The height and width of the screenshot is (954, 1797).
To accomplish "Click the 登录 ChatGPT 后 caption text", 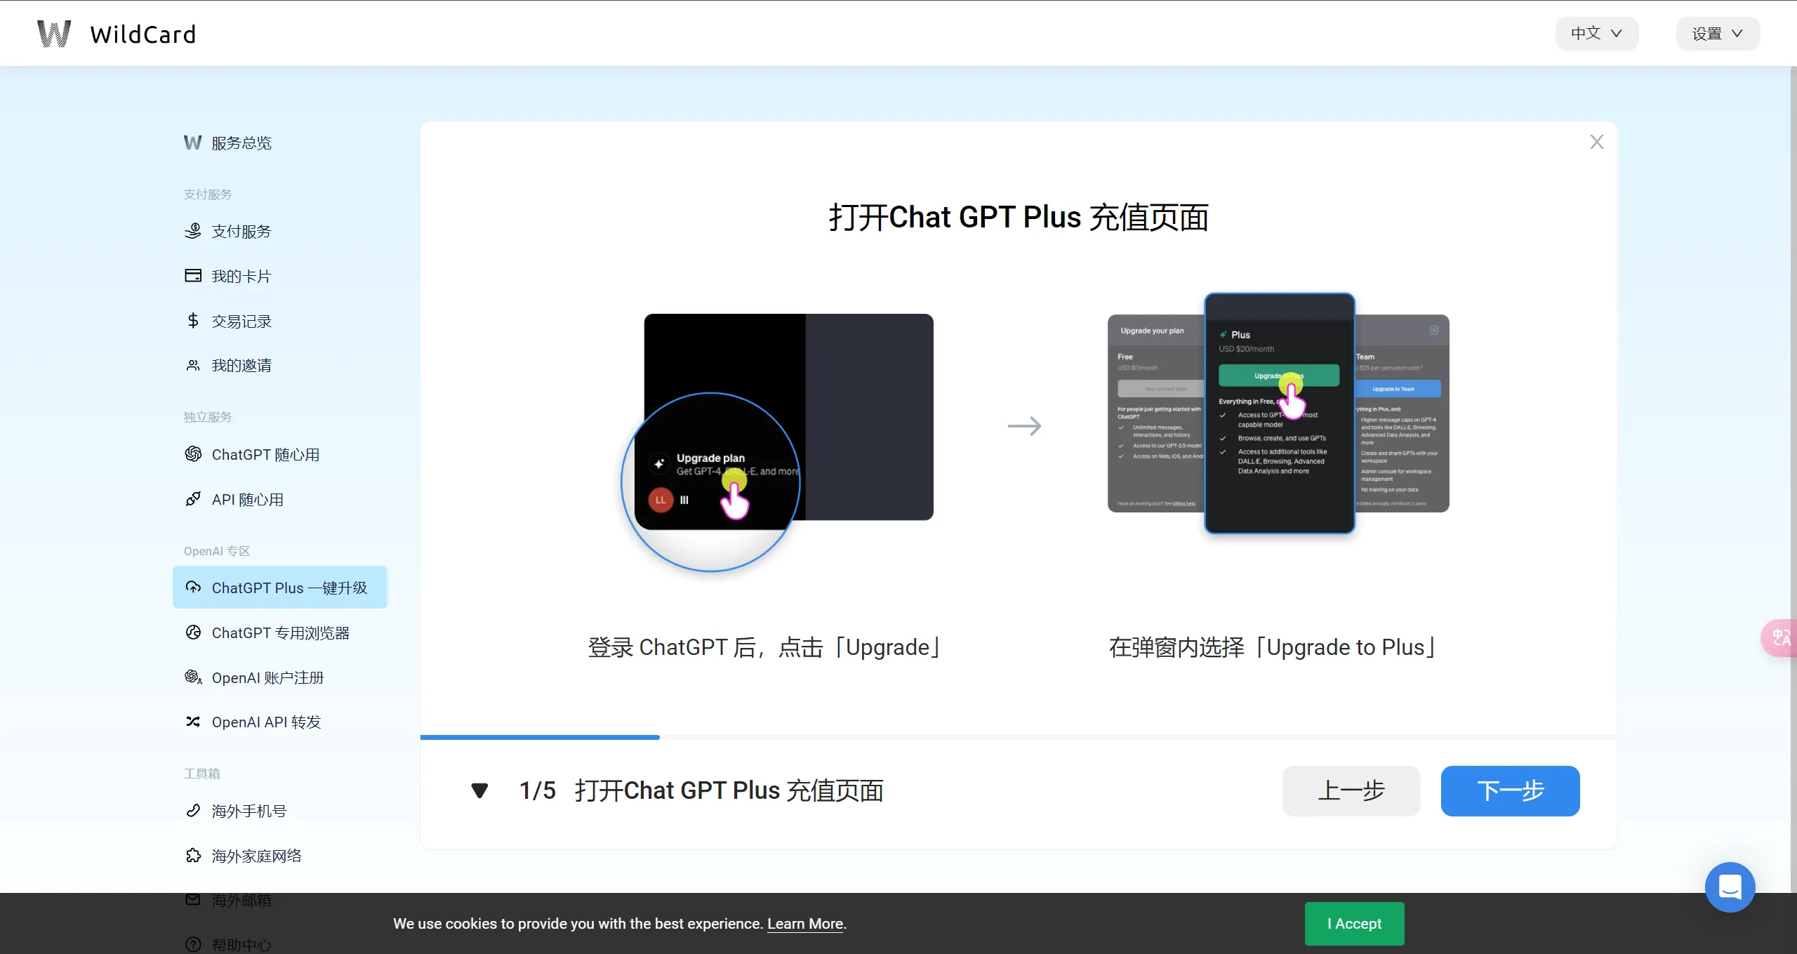I will click(764, 647).
